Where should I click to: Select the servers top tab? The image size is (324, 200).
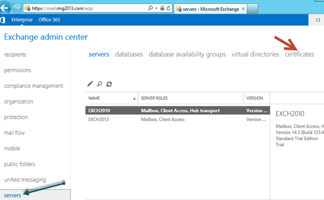[x=99, y=55]
